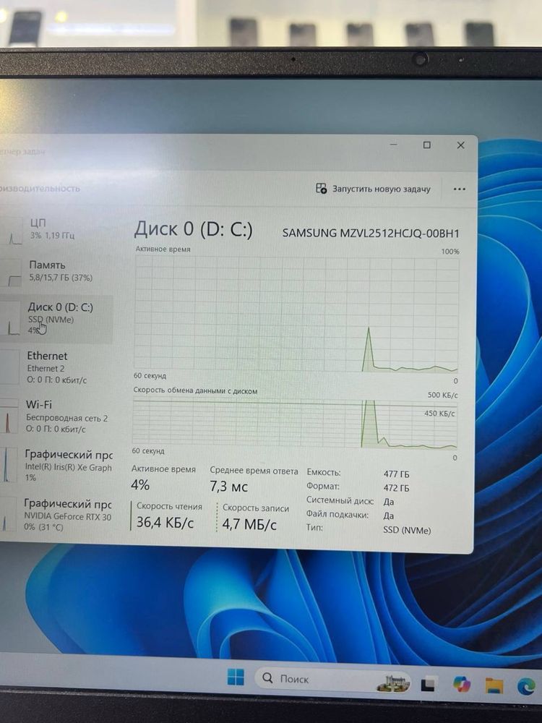Click the Системный диск label

click(340, 500)
